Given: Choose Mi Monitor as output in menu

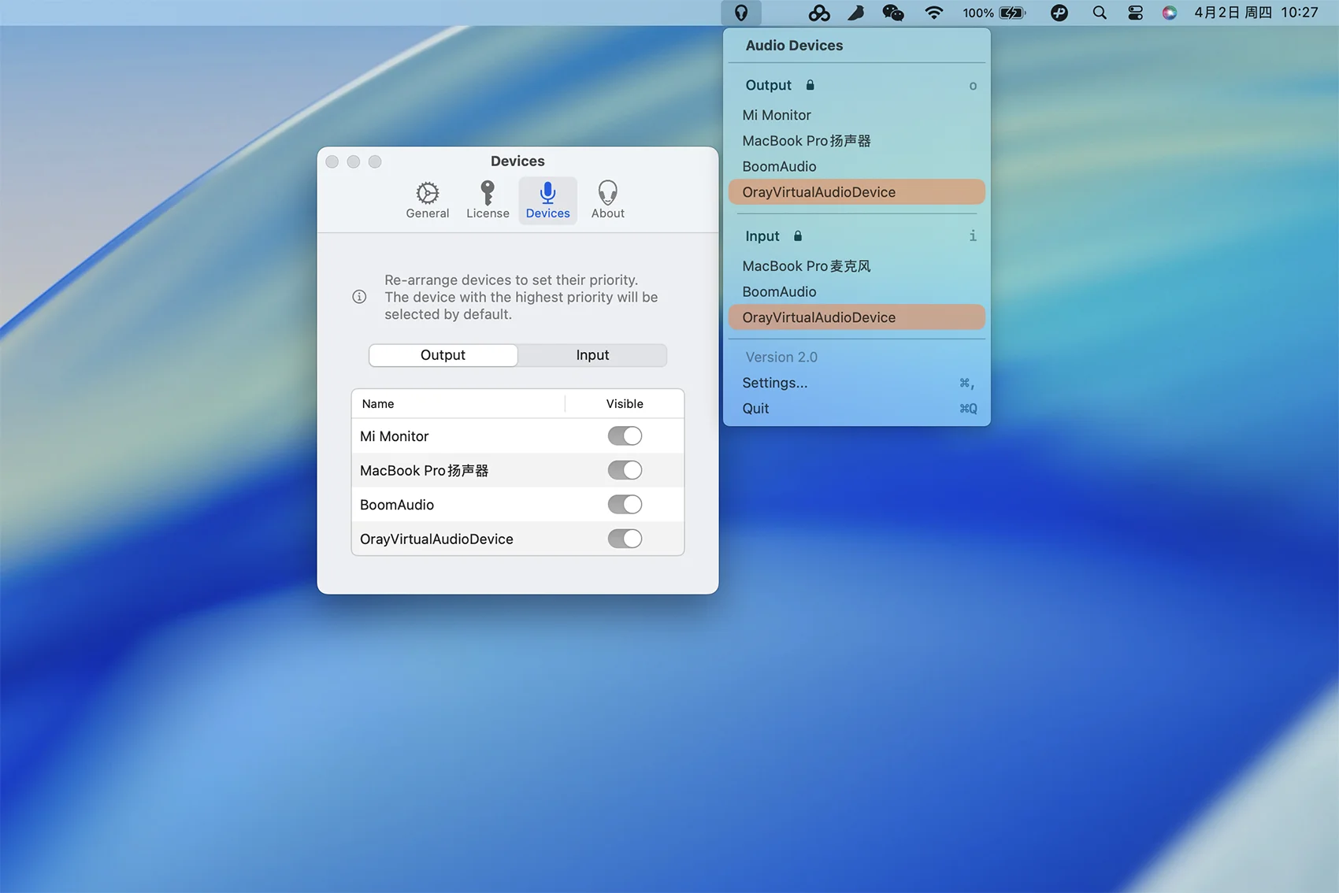Looking at the screenshot, I should tap(777, 115).
